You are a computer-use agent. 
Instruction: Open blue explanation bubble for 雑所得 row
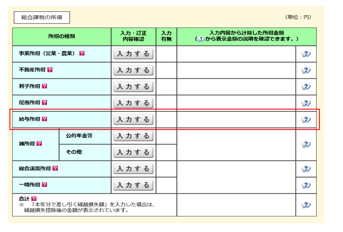pos(306,144)
